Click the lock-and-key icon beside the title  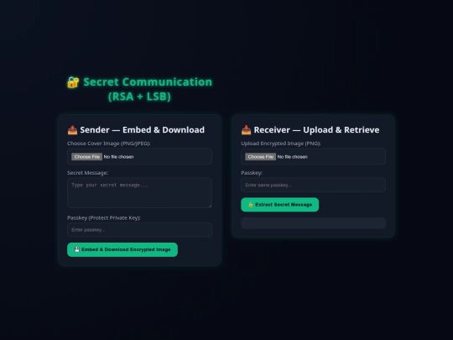73,82
